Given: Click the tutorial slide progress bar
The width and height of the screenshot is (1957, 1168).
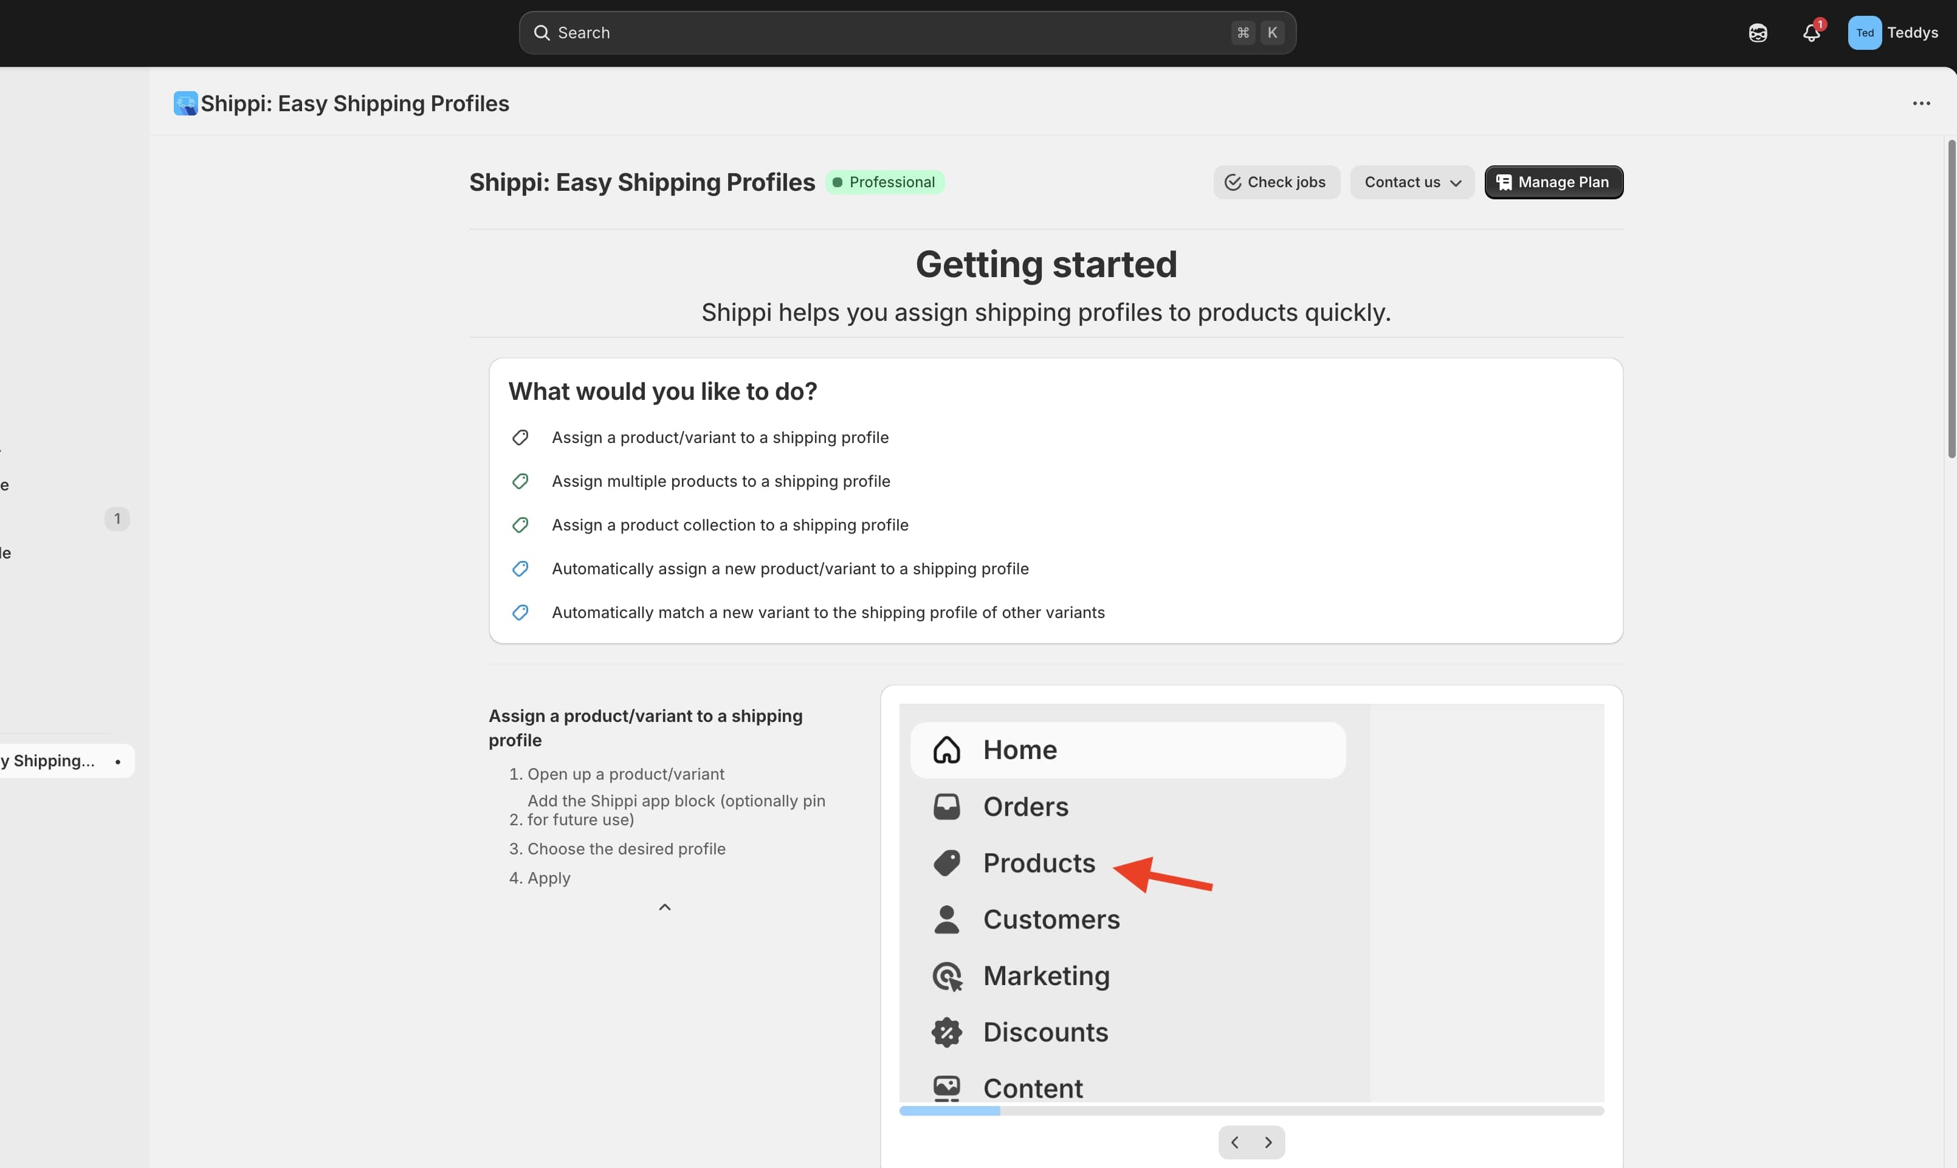Looking at the screenshot, I should point(1251,1110).
